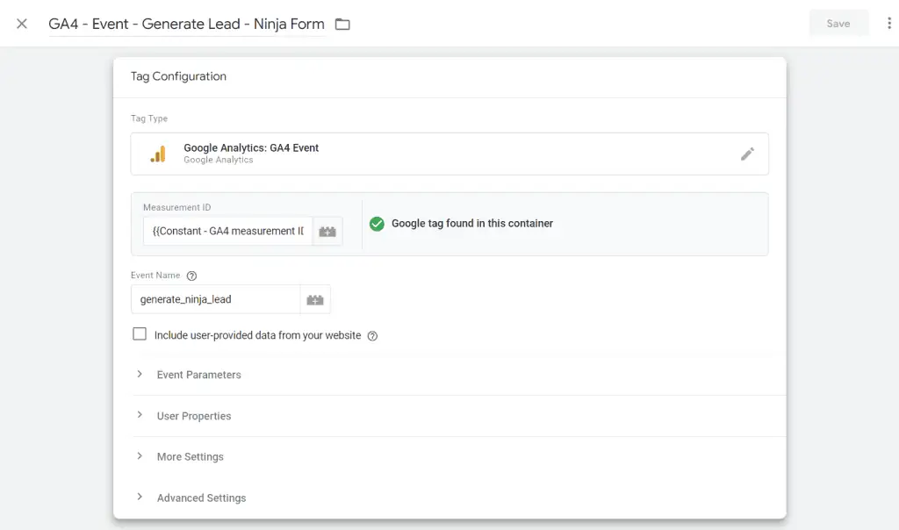This screenshot has height=530, width=899.
Task: Open the three-dot more actions menu
Action: [889, 24]
